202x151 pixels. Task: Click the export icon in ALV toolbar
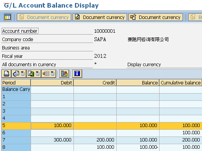31,74
